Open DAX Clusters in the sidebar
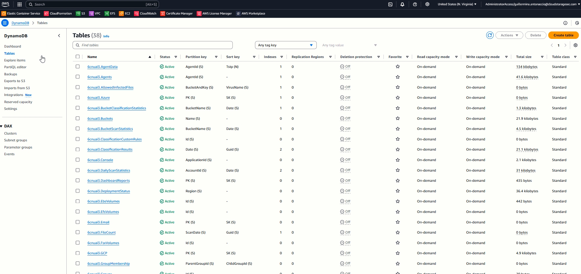The height and width of the screenshot is (274, 581). pyautogui.click(x=10, y=133)
